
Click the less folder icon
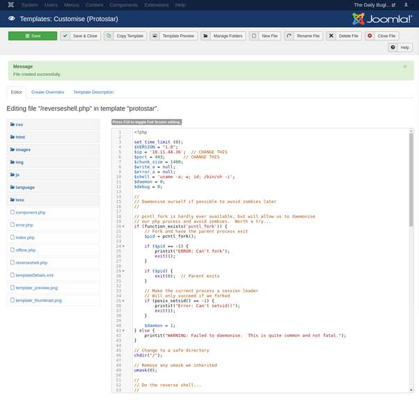click(x=13, y=200)
